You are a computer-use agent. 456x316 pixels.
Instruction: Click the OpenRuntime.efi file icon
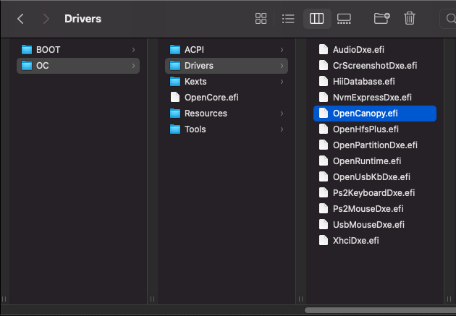[x=324, y=161]
